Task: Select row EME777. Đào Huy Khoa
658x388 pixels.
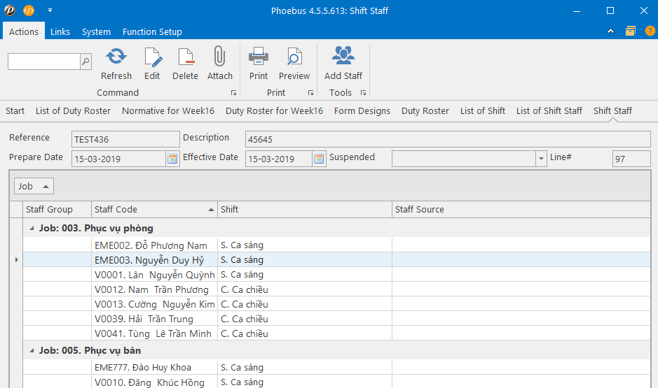Action: coord(336,367)
